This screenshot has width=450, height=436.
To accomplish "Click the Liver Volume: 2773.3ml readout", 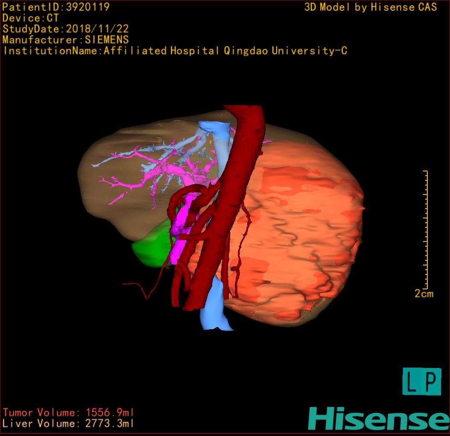I will point(68,423).
